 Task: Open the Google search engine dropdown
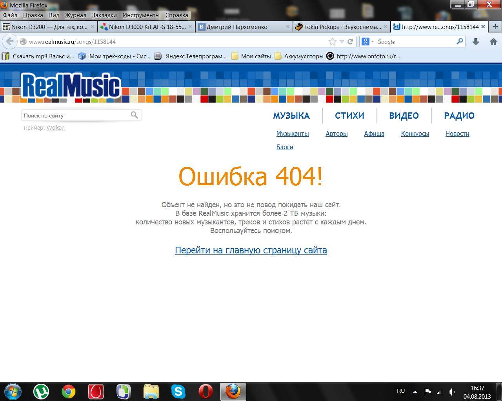click(x=368, y=42)
